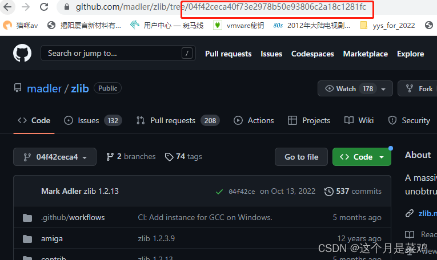
Task: Click the 12 years ago timestamp for amiga
Action: coord(359,238)
